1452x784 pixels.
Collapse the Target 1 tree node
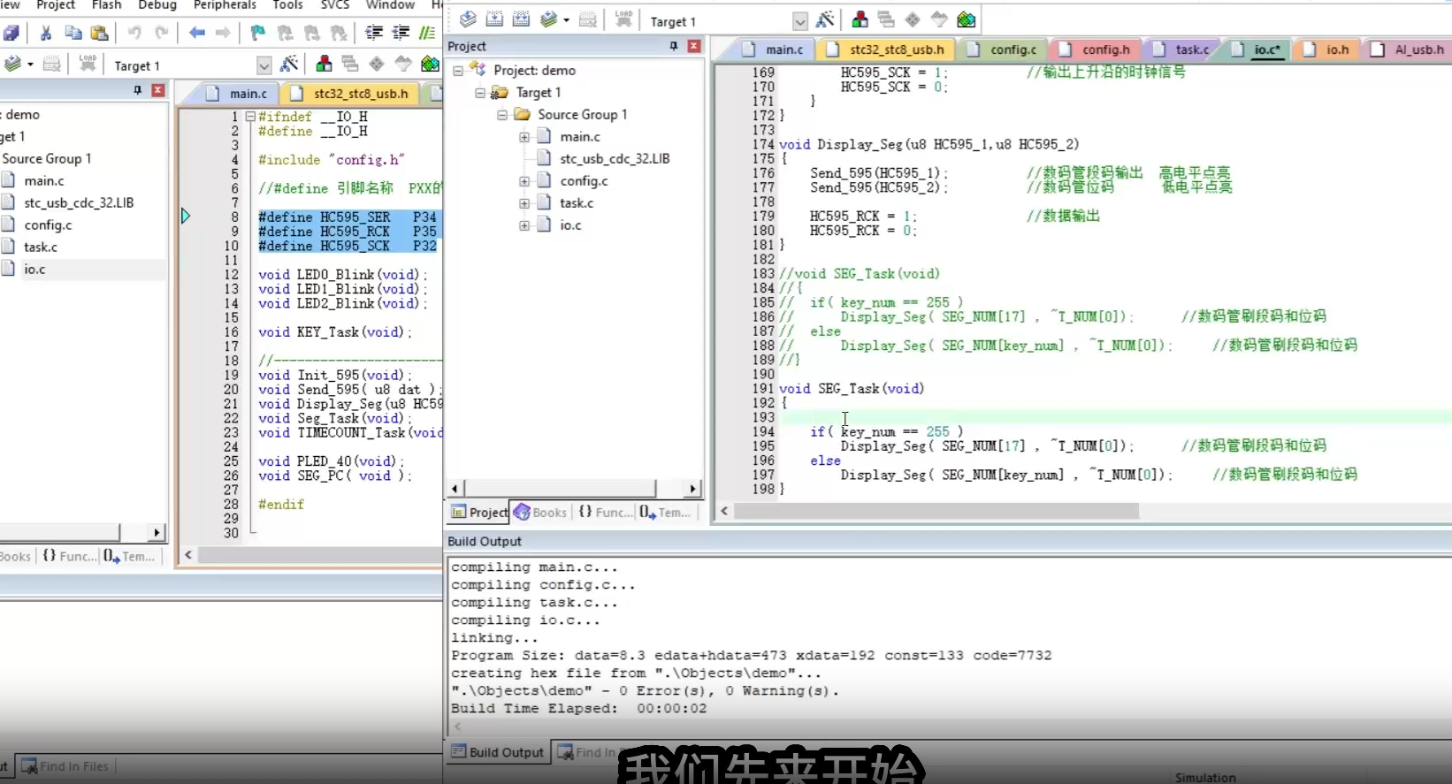480,92
